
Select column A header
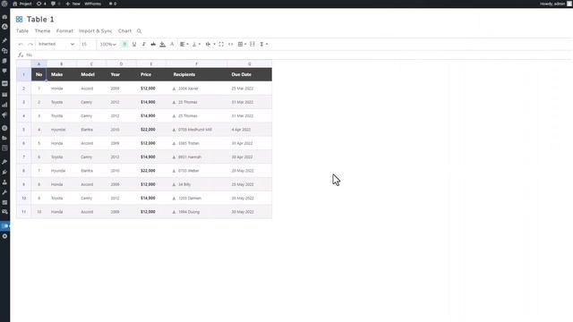(38, 64)
